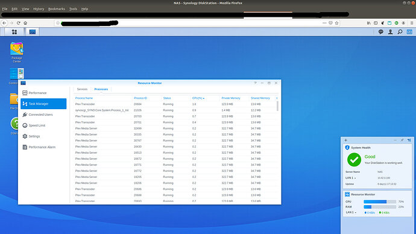Screen dimensions: 416x234
Task: Sort by the CPU(%) column header
Action: click(x=198, y=98)
